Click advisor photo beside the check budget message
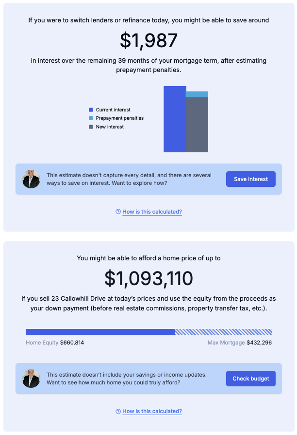The width and height of the screenshot is (297, 435). point(31,379)
